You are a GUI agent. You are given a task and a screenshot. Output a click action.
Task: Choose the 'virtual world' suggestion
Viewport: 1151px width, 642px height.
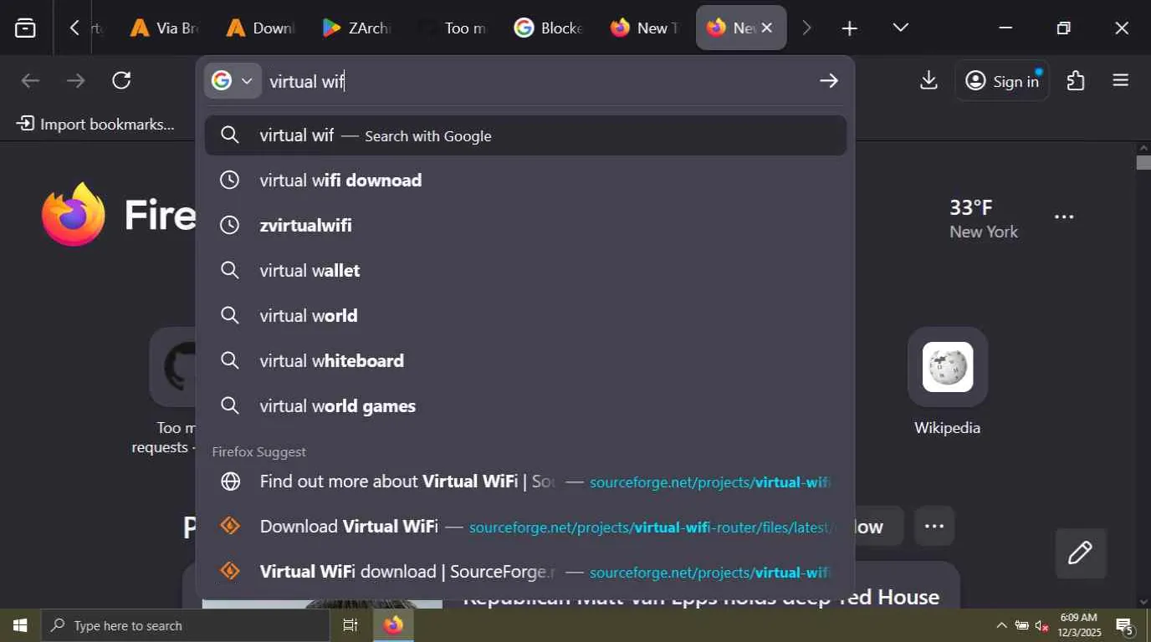(525, 316)
